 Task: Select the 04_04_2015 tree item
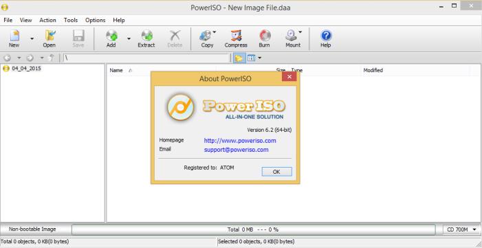(26, 69)
